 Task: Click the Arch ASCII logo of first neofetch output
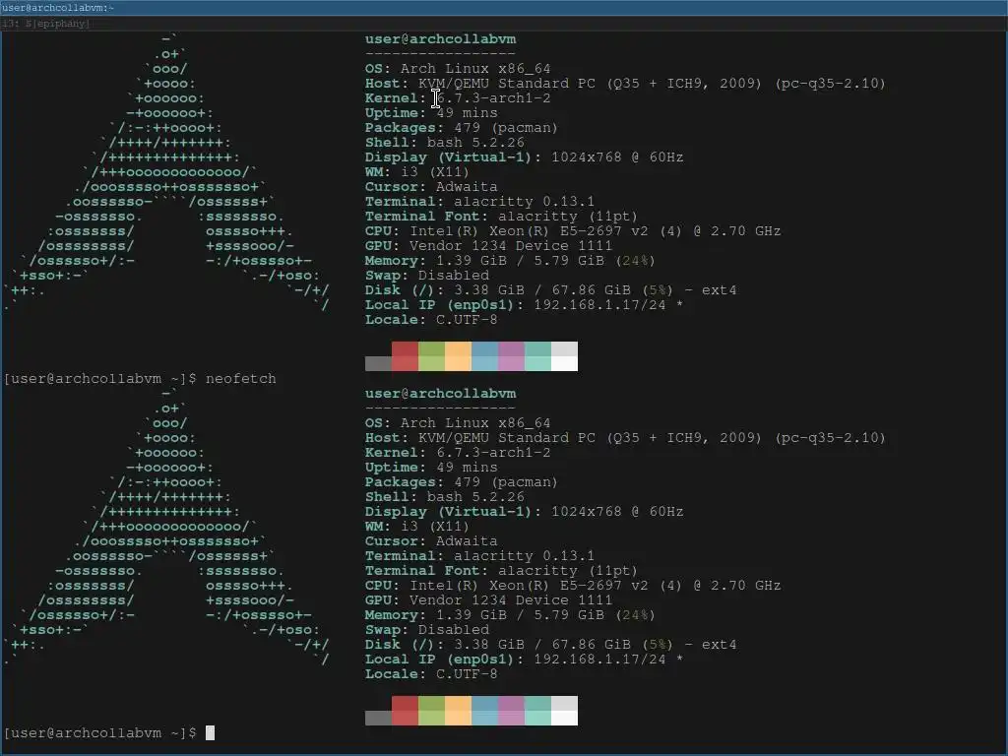point(167,171)
